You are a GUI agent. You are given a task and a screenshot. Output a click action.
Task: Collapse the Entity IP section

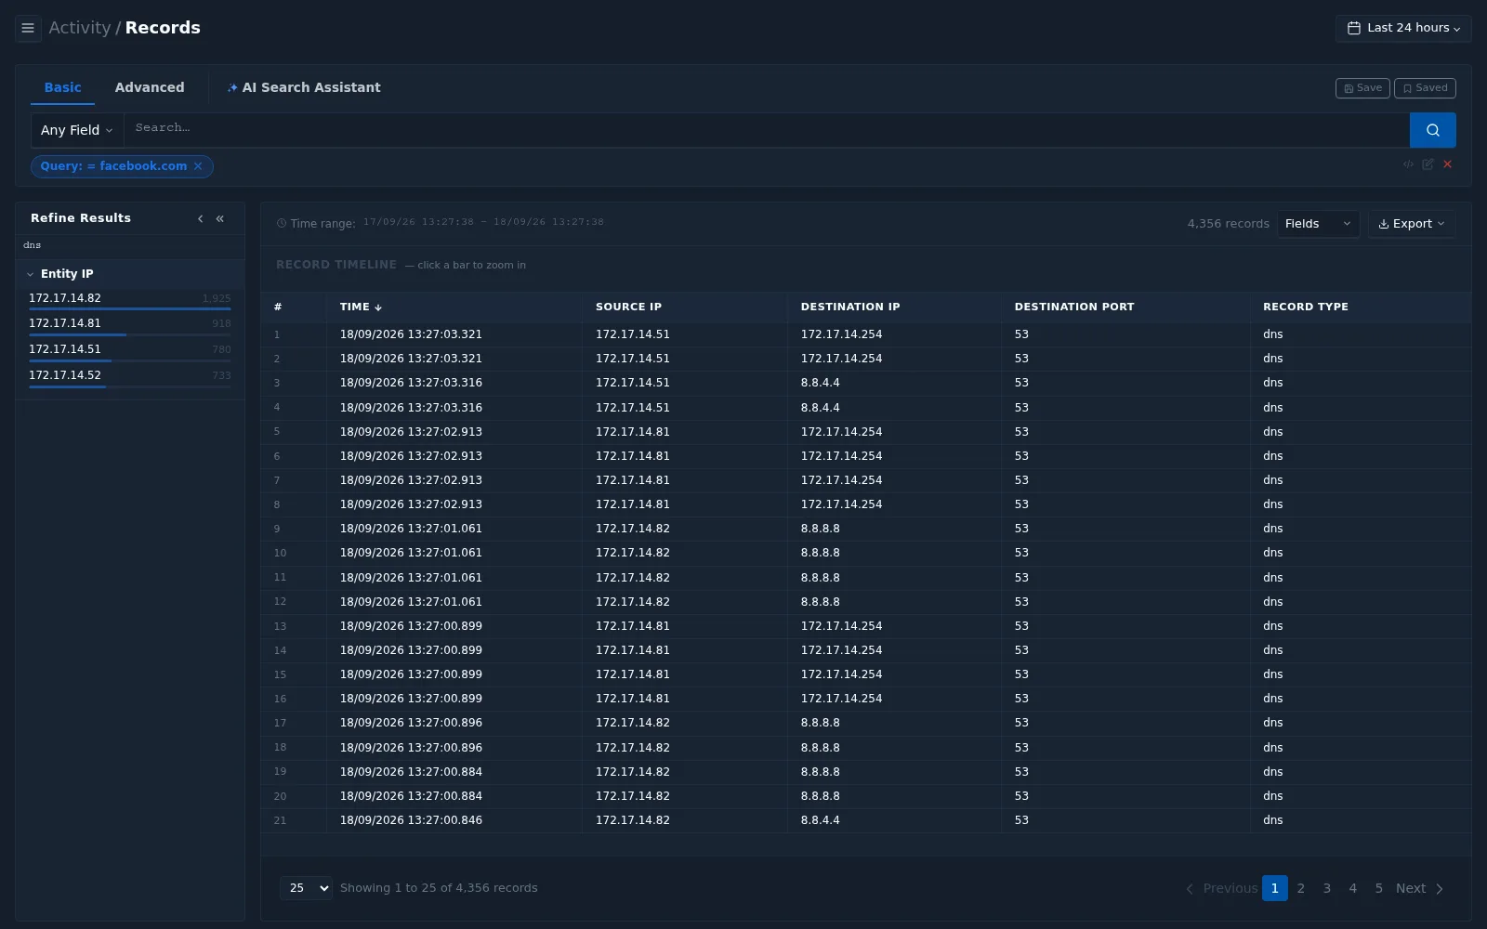[x=130, y=274]
